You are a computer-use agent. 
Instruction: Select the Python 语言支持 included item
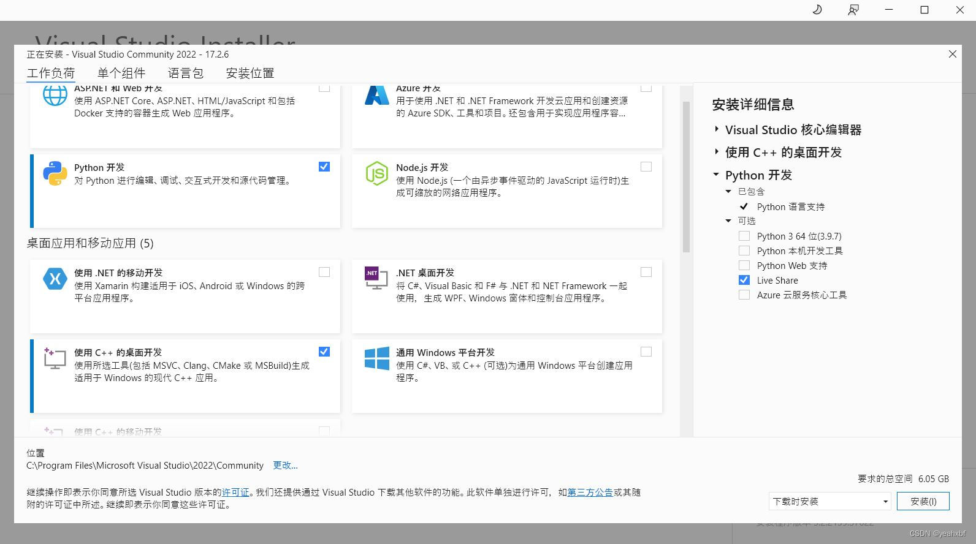pos(791,207)
